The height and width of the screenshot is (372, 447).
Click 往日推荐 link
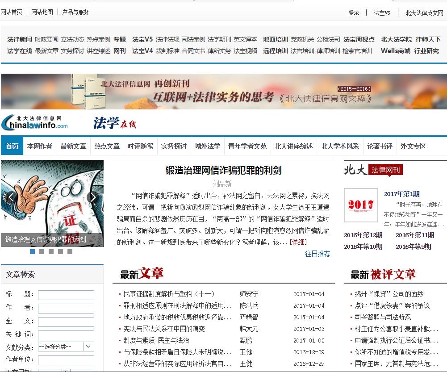[x=317, y=254]
